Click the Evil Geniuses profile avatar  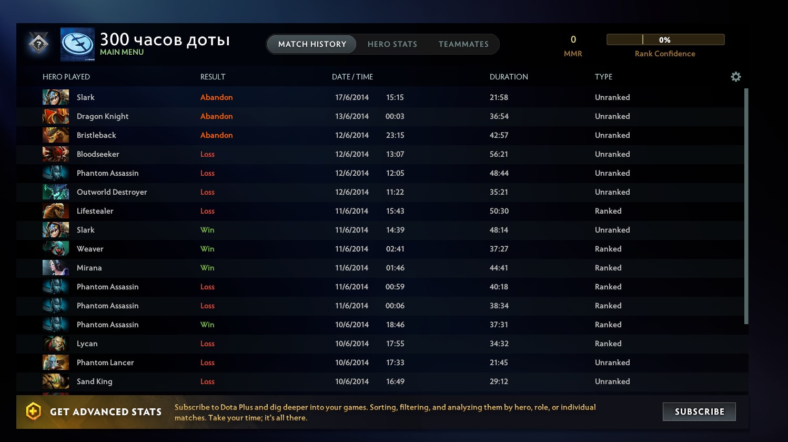point(77,45)
